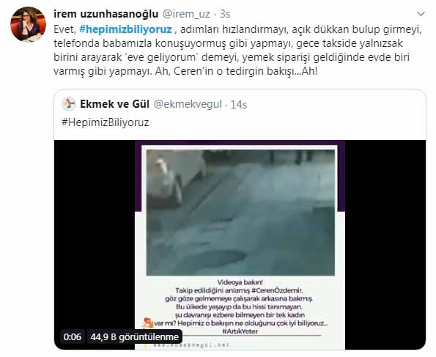Click the orange logo icon inside the video
Screen dimensions: 436x357
[x=147, y=323]
